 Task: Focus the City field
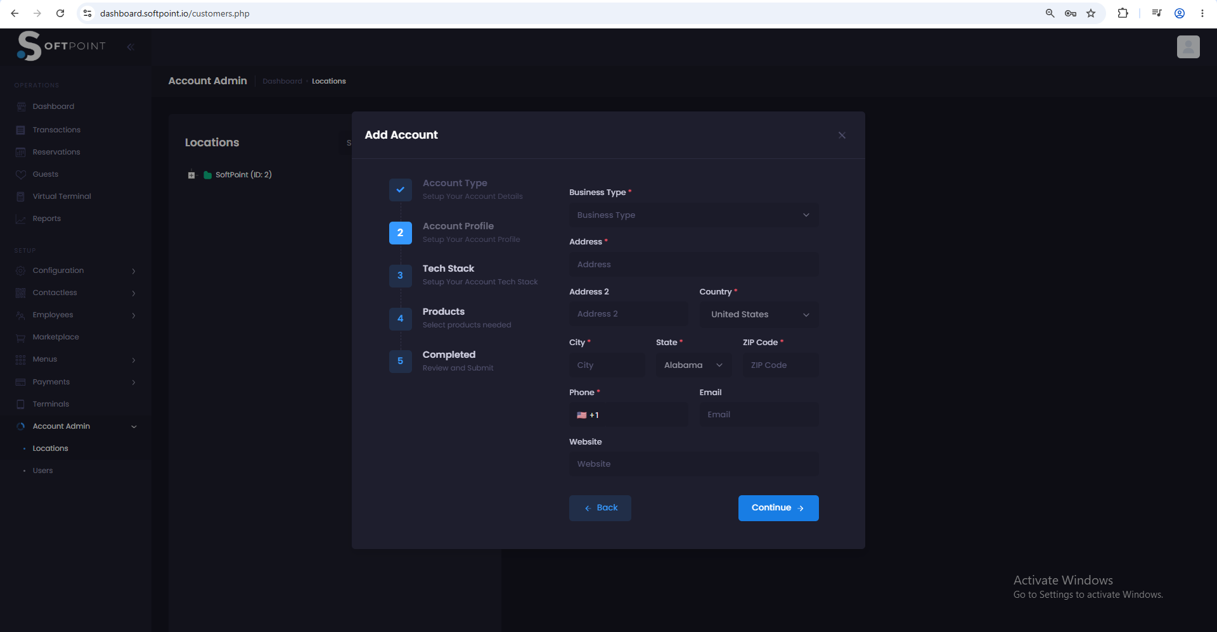(x=607, y=365)
